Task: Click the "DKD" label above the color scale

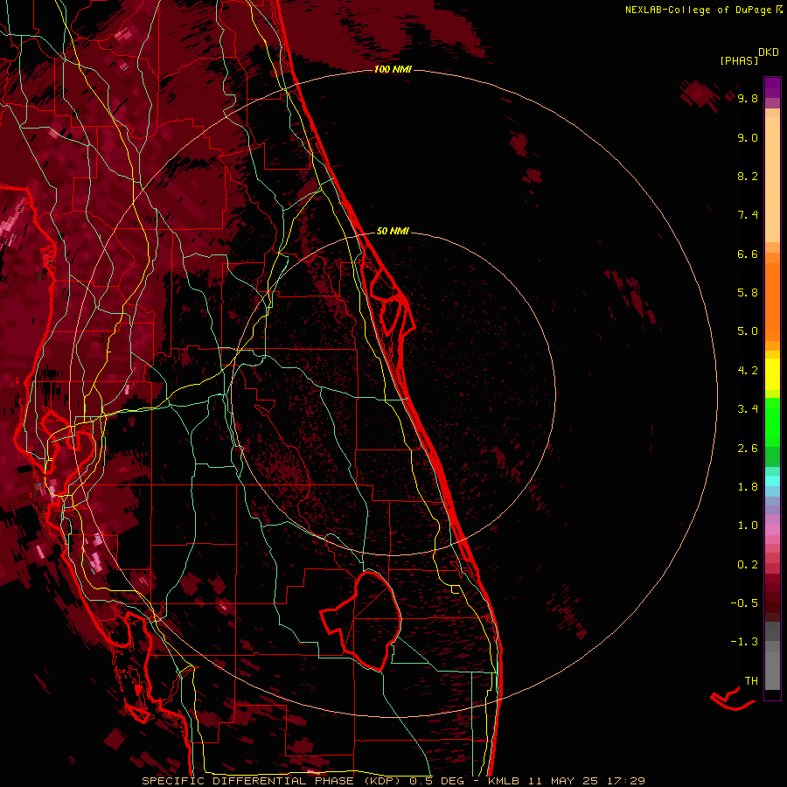Action: click(x=769, y=52)
